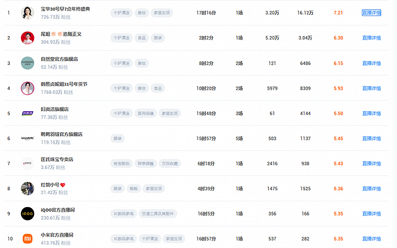
Task: Click the 珠宝配饰 category tag
Action: (121, 163)
